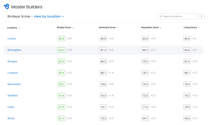Image resolution: width=212 pixels, height=125 pixels.
Task: Click Liverpool's Reputation Score 78.1
Action: coord(145,73)
